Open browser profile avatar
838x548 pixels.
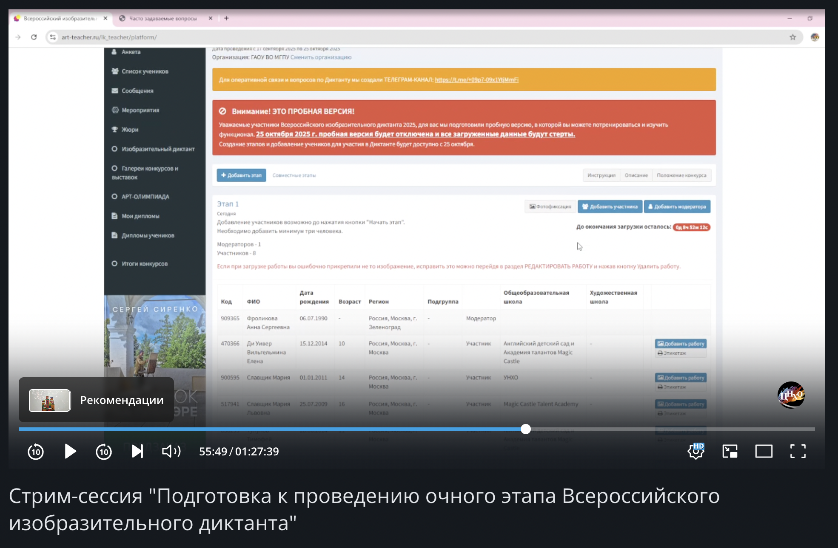(x=815, y=37)
